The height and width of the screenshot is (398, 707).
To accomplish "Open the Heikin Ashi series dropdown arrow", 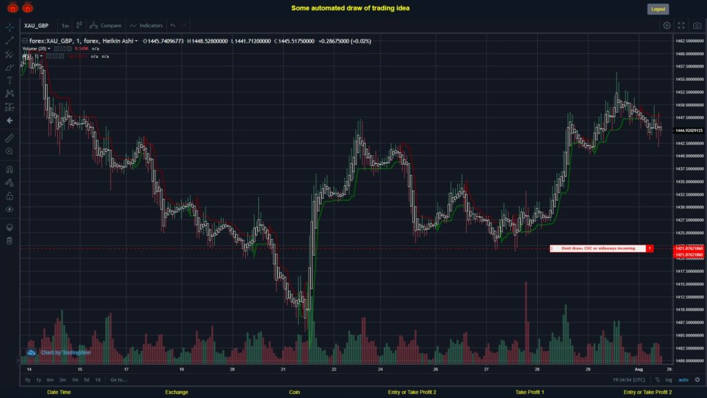I will 136,41.
